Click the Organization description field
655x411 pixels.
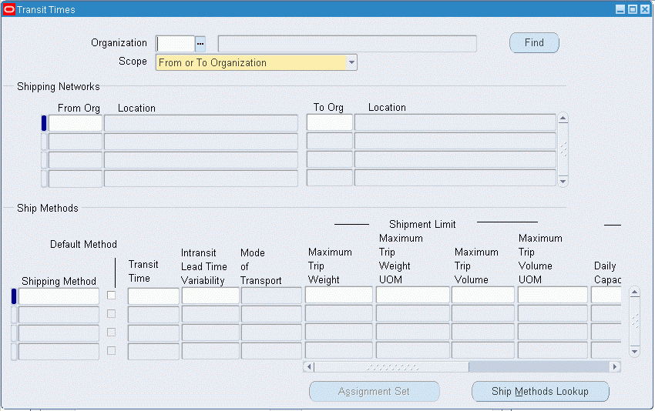(347, 44)
